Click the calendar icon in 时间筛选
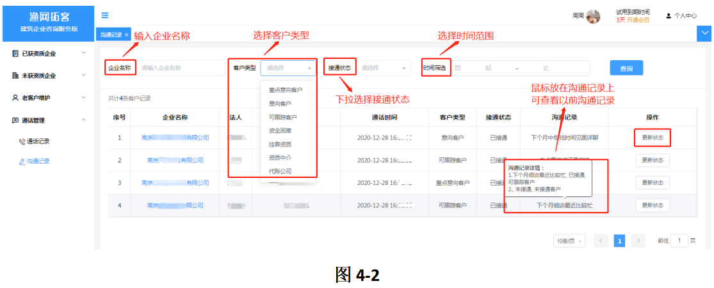This screenshot has height=288, width=714. (x=458, y=68)
